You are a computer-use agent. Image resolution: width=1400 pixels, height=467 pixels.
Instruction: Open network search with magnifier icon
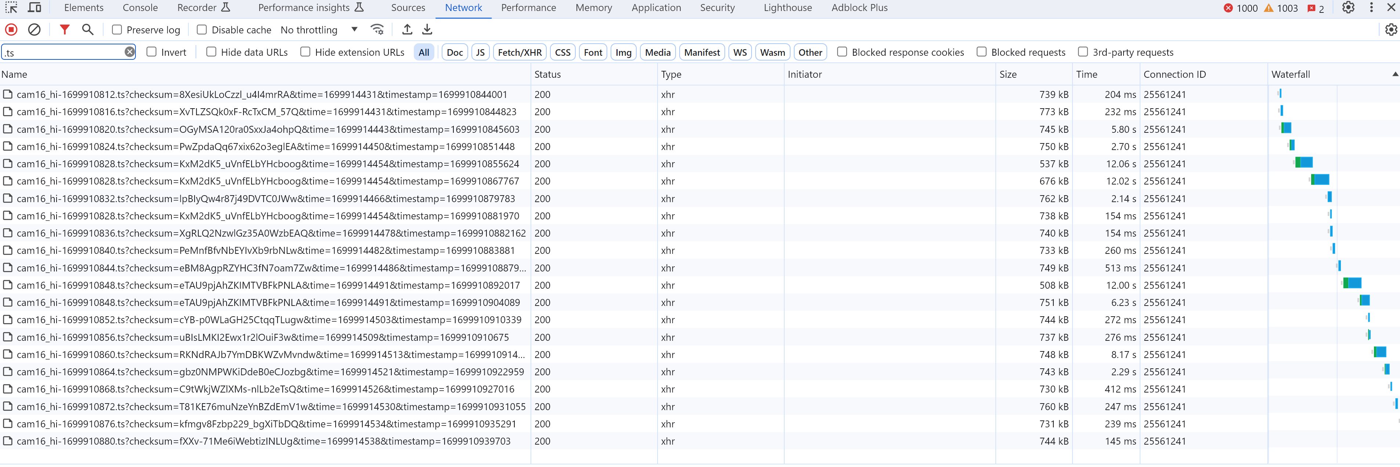87,30
